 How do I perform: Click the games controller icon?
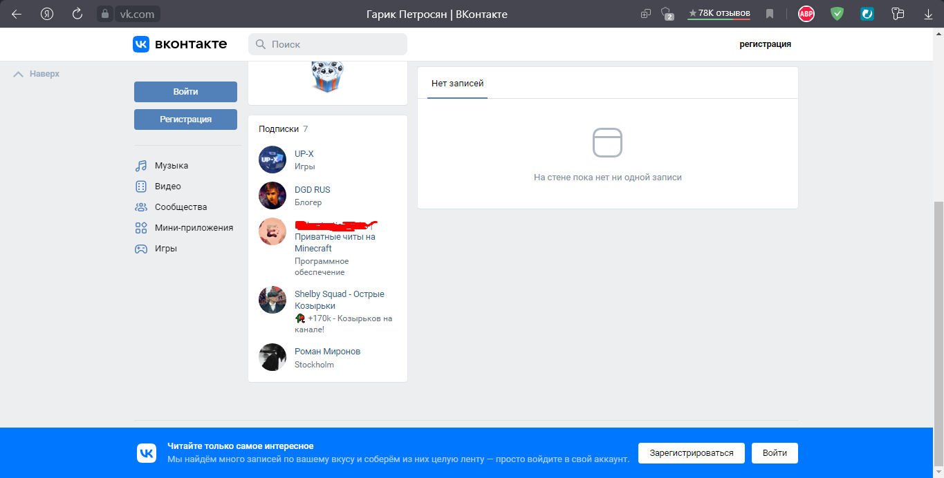click(141, 249)
